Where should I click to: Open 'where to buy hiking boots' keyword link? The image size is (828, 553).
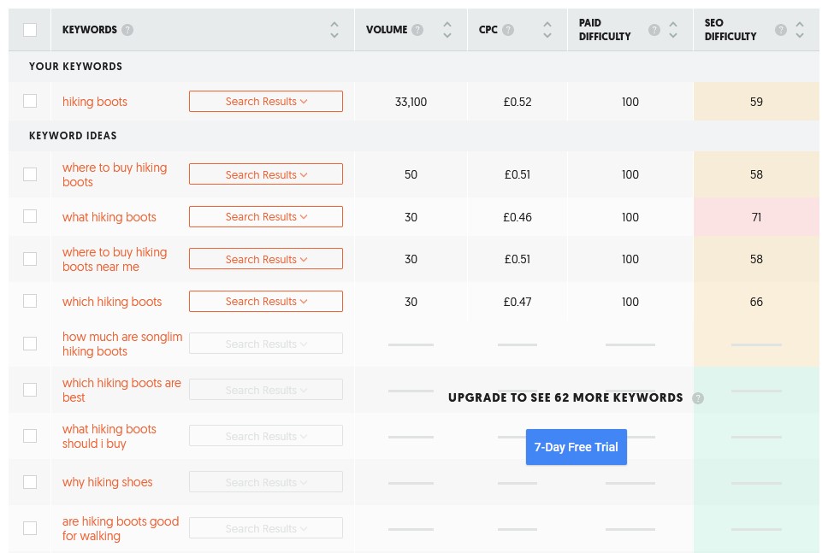click(x=115, y=174)
